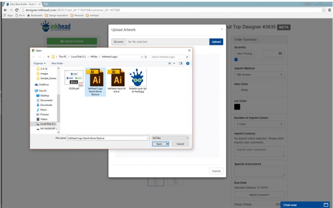
Task: Click the File name input field
Action: (x=108, y=138)
